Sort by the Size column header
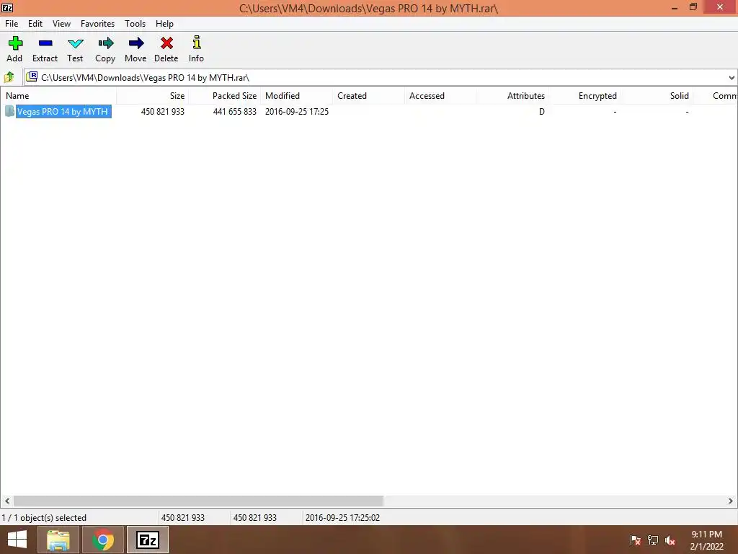738x554 pixels. tap(153, 96)
